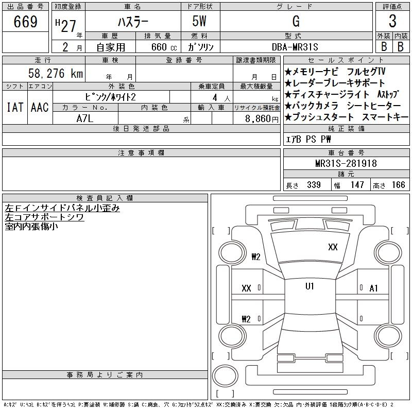The width and height of the screenshot is (412, 412).
Task: Click the U1 dent mark on roof
Action: click(x=310, y=286)
